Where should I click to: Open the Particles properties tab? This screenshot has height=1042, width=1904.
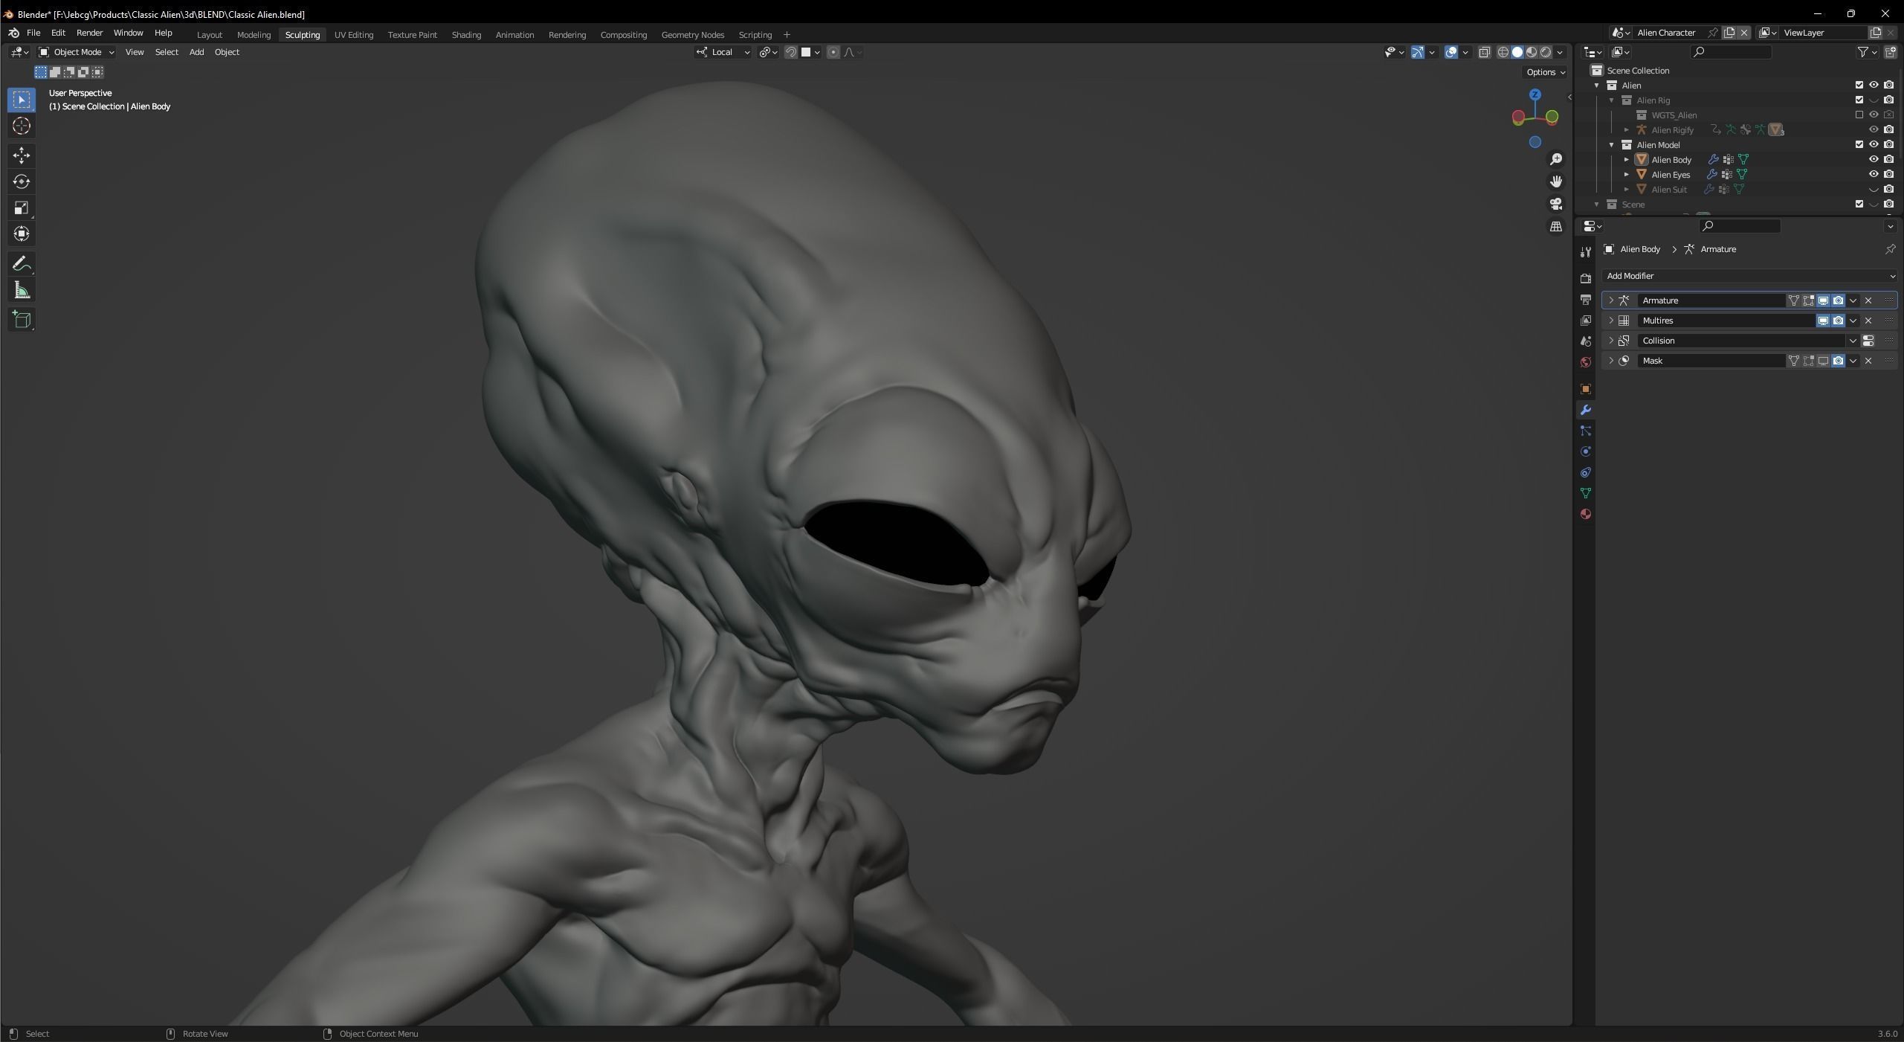point(1585,431)
